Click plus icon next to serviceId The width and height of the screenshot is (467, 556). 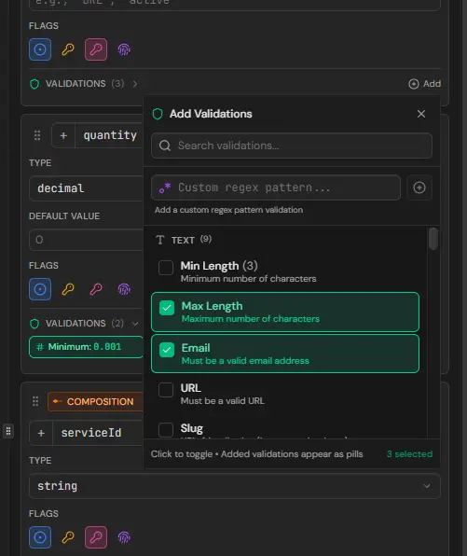41,433
